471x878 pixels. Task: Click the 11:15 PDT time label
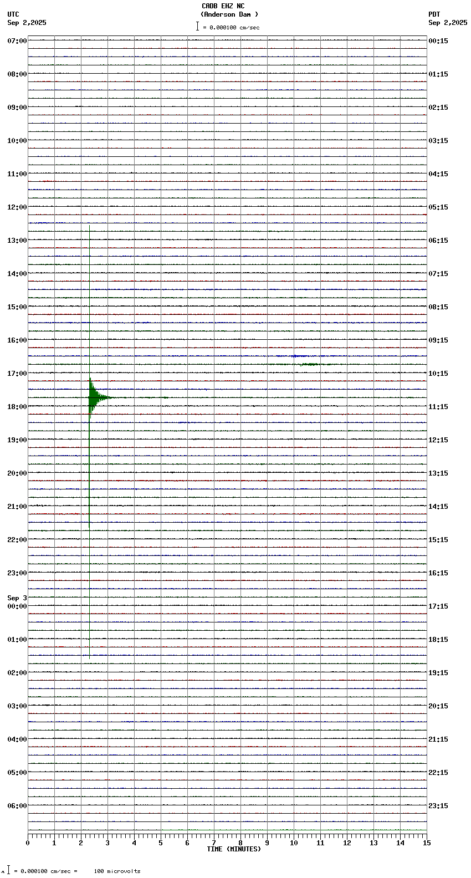[438, 407]
